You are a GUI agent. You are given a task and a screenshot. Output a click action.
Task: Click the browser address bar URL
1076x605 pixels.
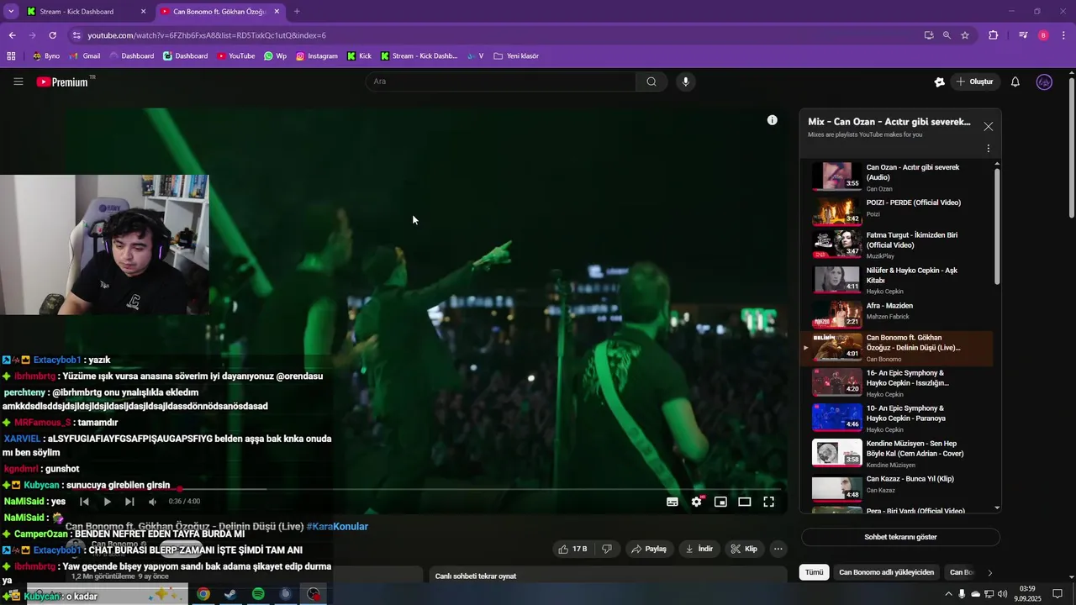click(x=207, y=35)
